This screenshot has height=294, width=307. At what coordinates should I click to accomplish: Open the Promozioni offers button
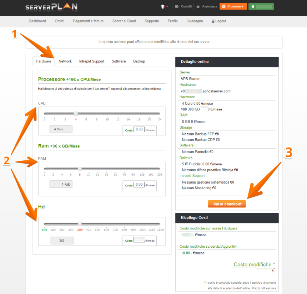[233, 6]
